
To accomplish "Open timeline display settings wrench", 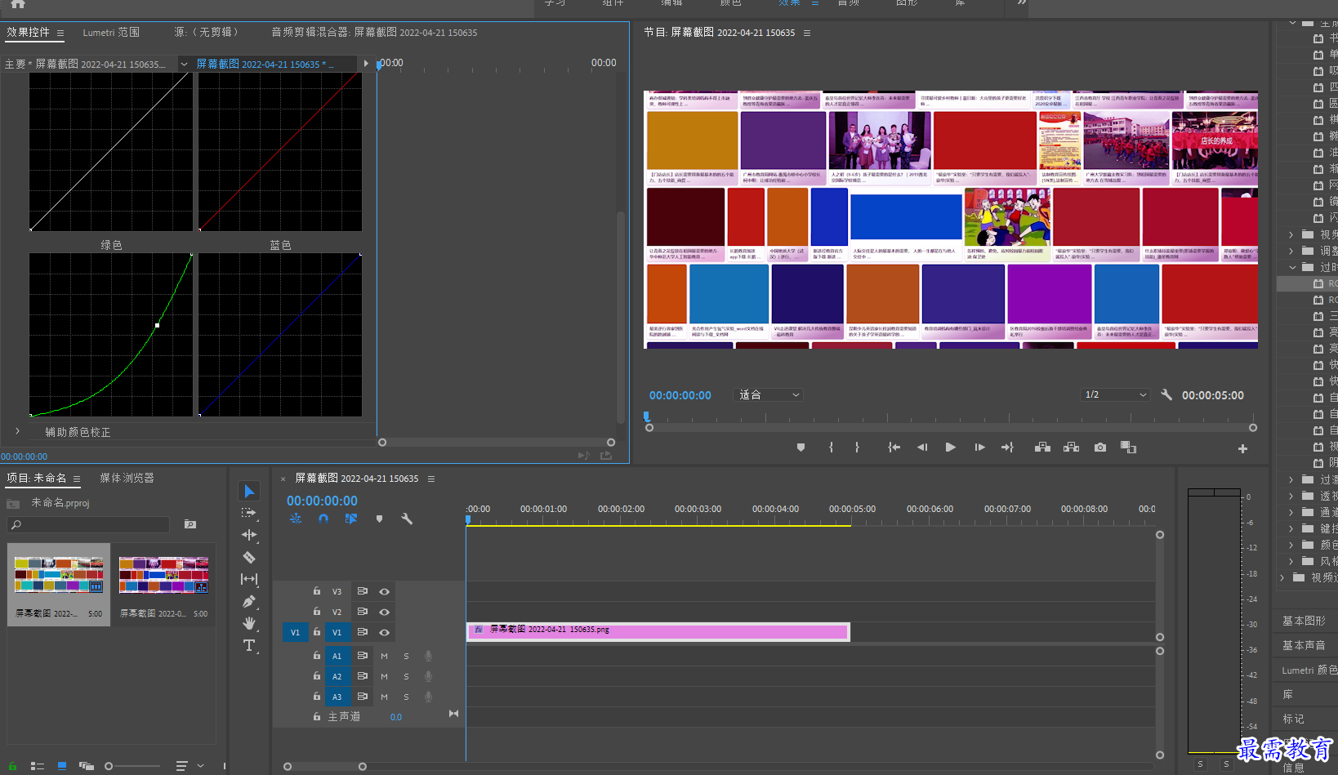I will pos(407,519).
